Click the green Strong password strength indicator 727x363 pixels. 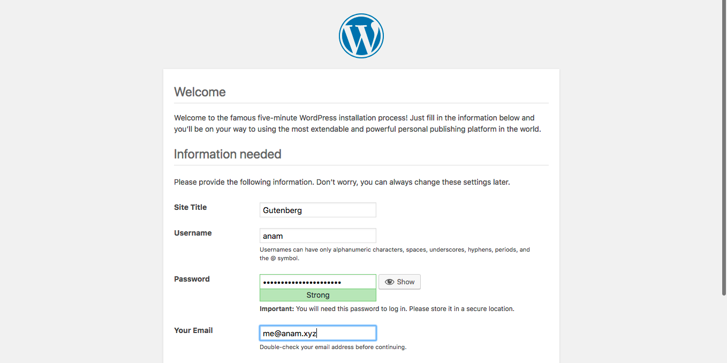pos(317,295)
